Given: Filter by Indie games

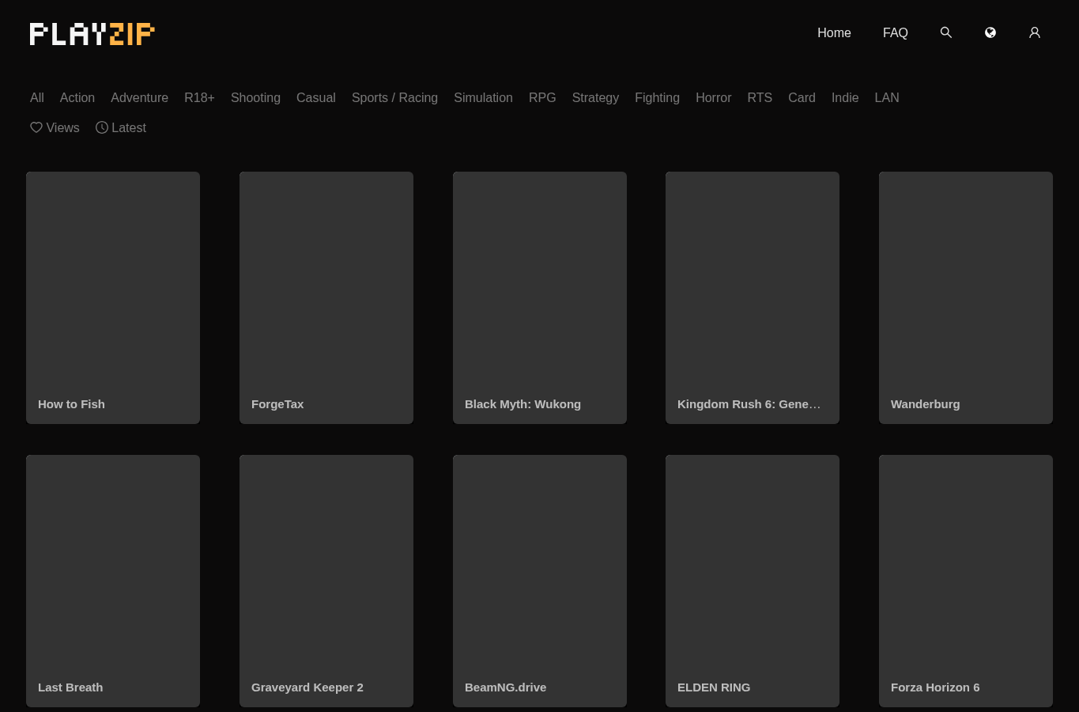Looking at the screenshot, I should pyautogui.click(x=845, y=97).
